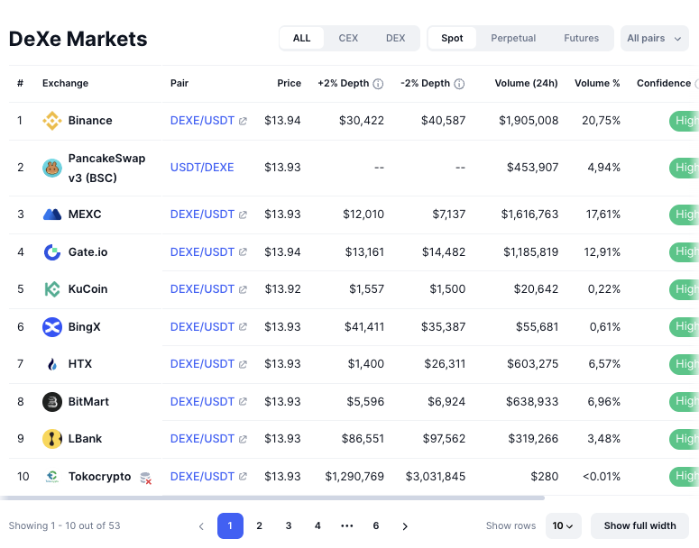The height and width of the screenshot is (548, 699).
Task: Go to next page with right arrow
Action: 405,526
